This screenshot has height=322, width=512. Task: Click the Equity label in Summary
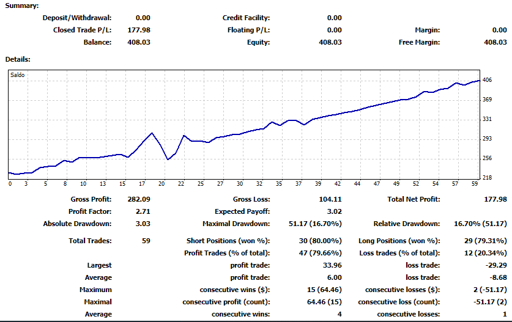coord(259,42)
